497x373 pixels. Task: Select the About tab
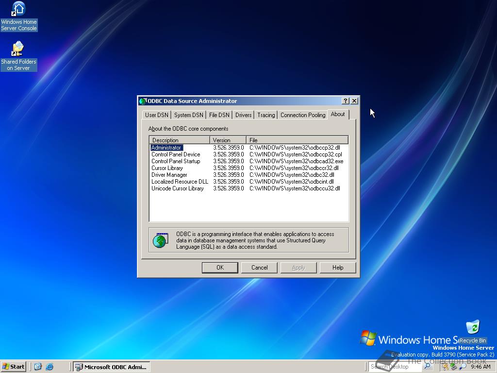pyautogui.click(x=338, y=114)
